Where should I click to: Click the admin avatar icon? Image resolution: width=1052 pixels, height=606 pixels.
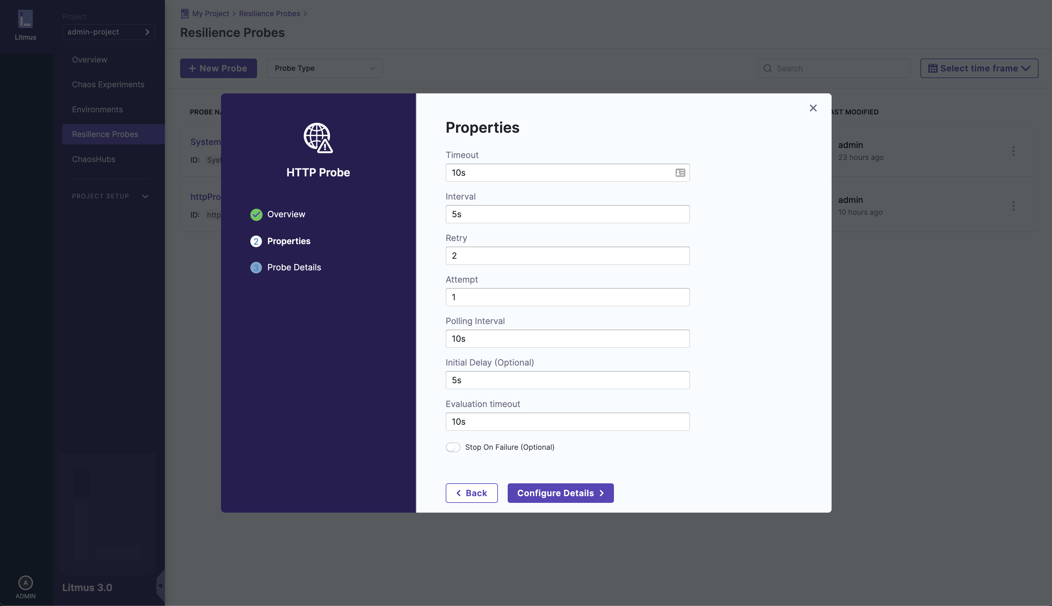(25, 583)
